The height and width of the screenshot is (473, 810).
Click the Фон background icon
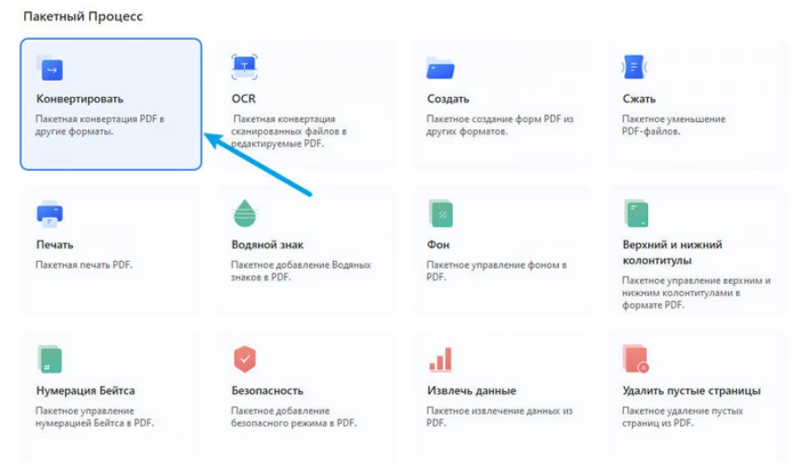pos(440,214)
